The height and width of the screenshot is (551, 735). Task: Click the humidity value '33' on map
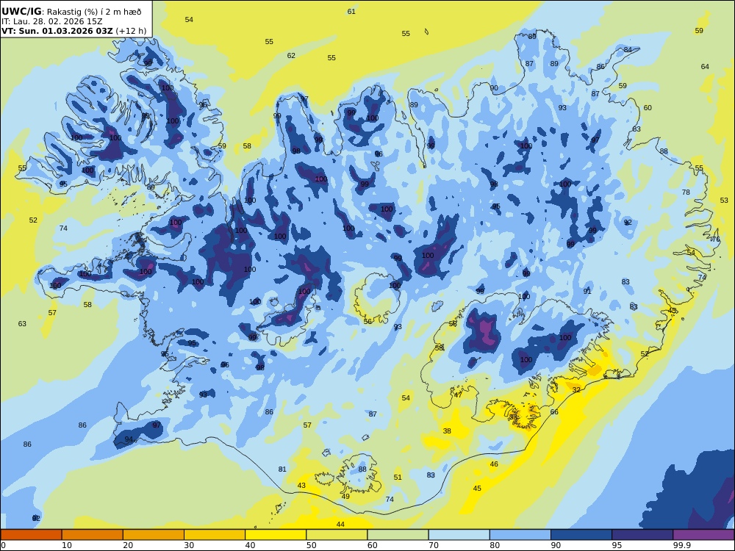tap(513, 417)
